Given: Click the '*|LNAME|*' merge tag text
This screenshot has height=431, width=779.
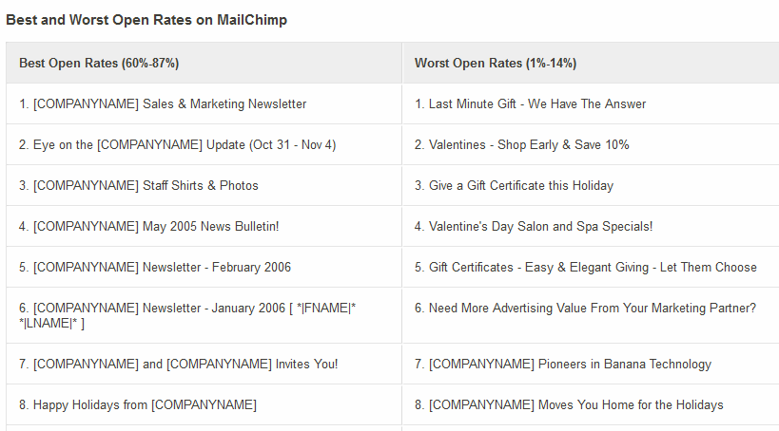Looking at the screenshot, I should tap(49, 324).
